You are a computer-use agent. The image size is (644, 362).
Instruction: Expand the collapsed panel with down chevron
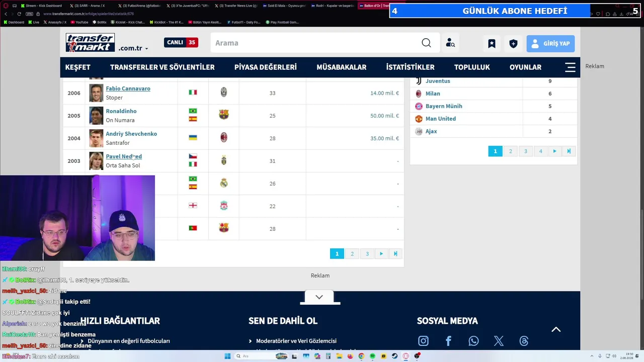point(319,297)
